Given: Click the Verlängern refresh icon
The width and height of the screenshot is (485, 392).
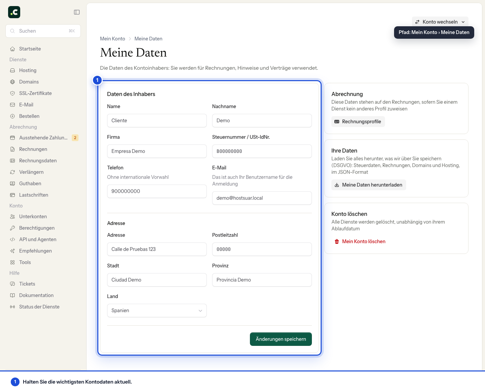Looking at the screenshot, I should [x=12, y=172].
